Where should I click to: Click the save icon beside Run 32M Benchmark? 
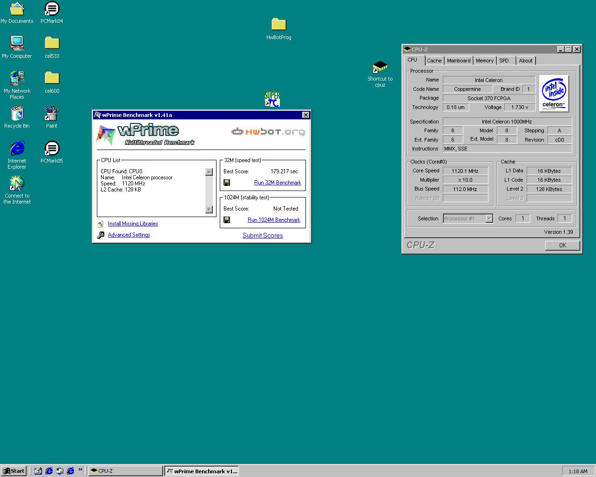coord(227,183)
